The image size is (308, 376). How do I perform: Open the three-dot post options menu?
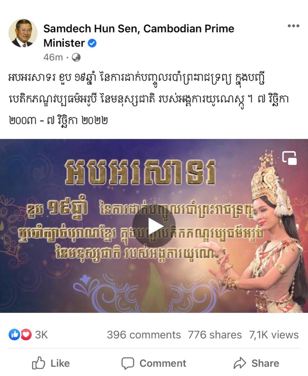click(x=293, y=26)
